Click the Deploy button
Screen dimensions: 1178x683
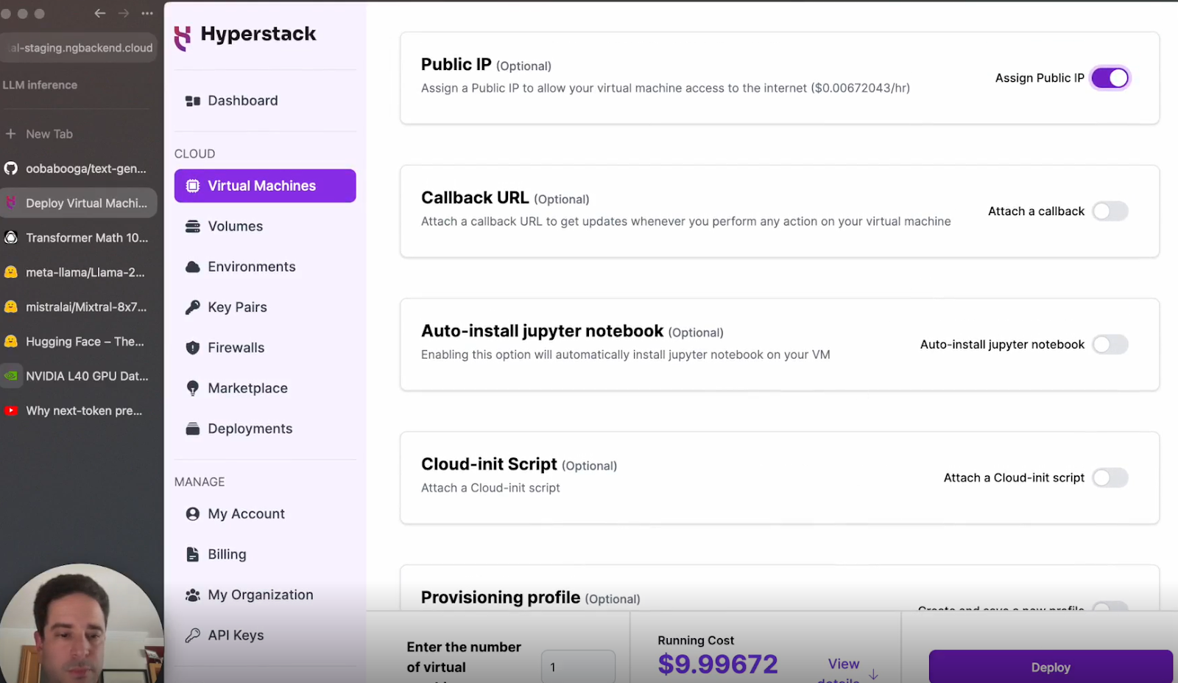coord(1051,667)
